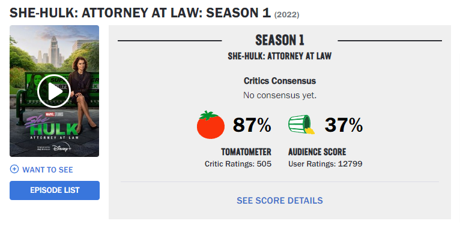
Task: Play the She-Hulk trailer video
Action: 54,91
